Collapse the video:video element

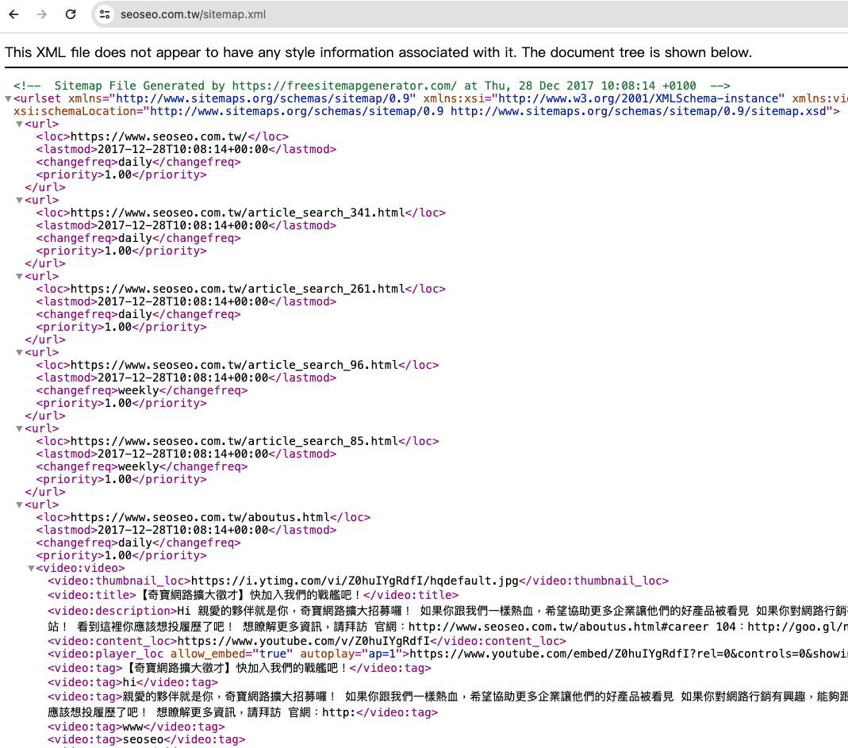tap(32, 569)
